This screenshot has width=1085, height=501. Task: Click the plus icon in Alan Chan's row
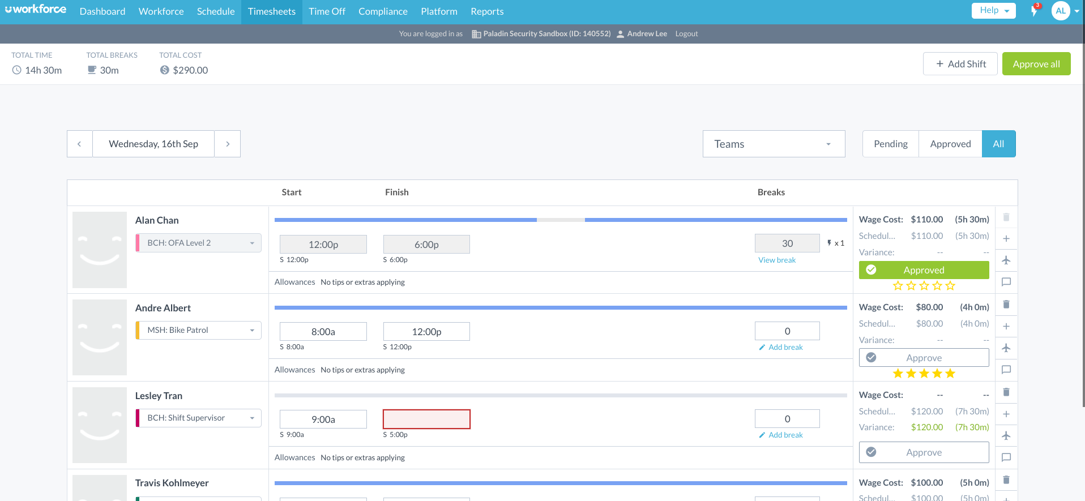click(x=1006, y=239)
